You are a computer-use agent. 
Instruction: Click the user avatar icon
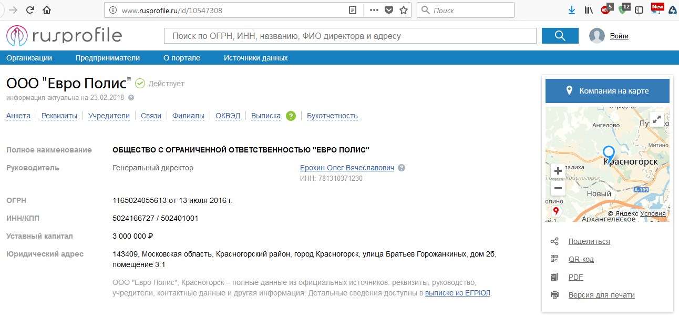tap(597, 36)
